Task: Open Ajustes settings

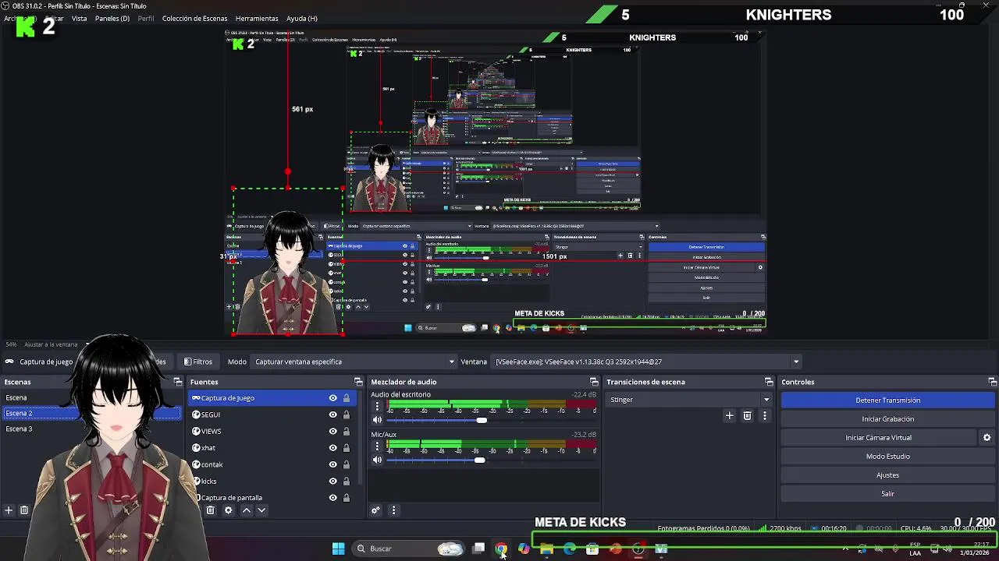Action: click(x=887, y=475)
